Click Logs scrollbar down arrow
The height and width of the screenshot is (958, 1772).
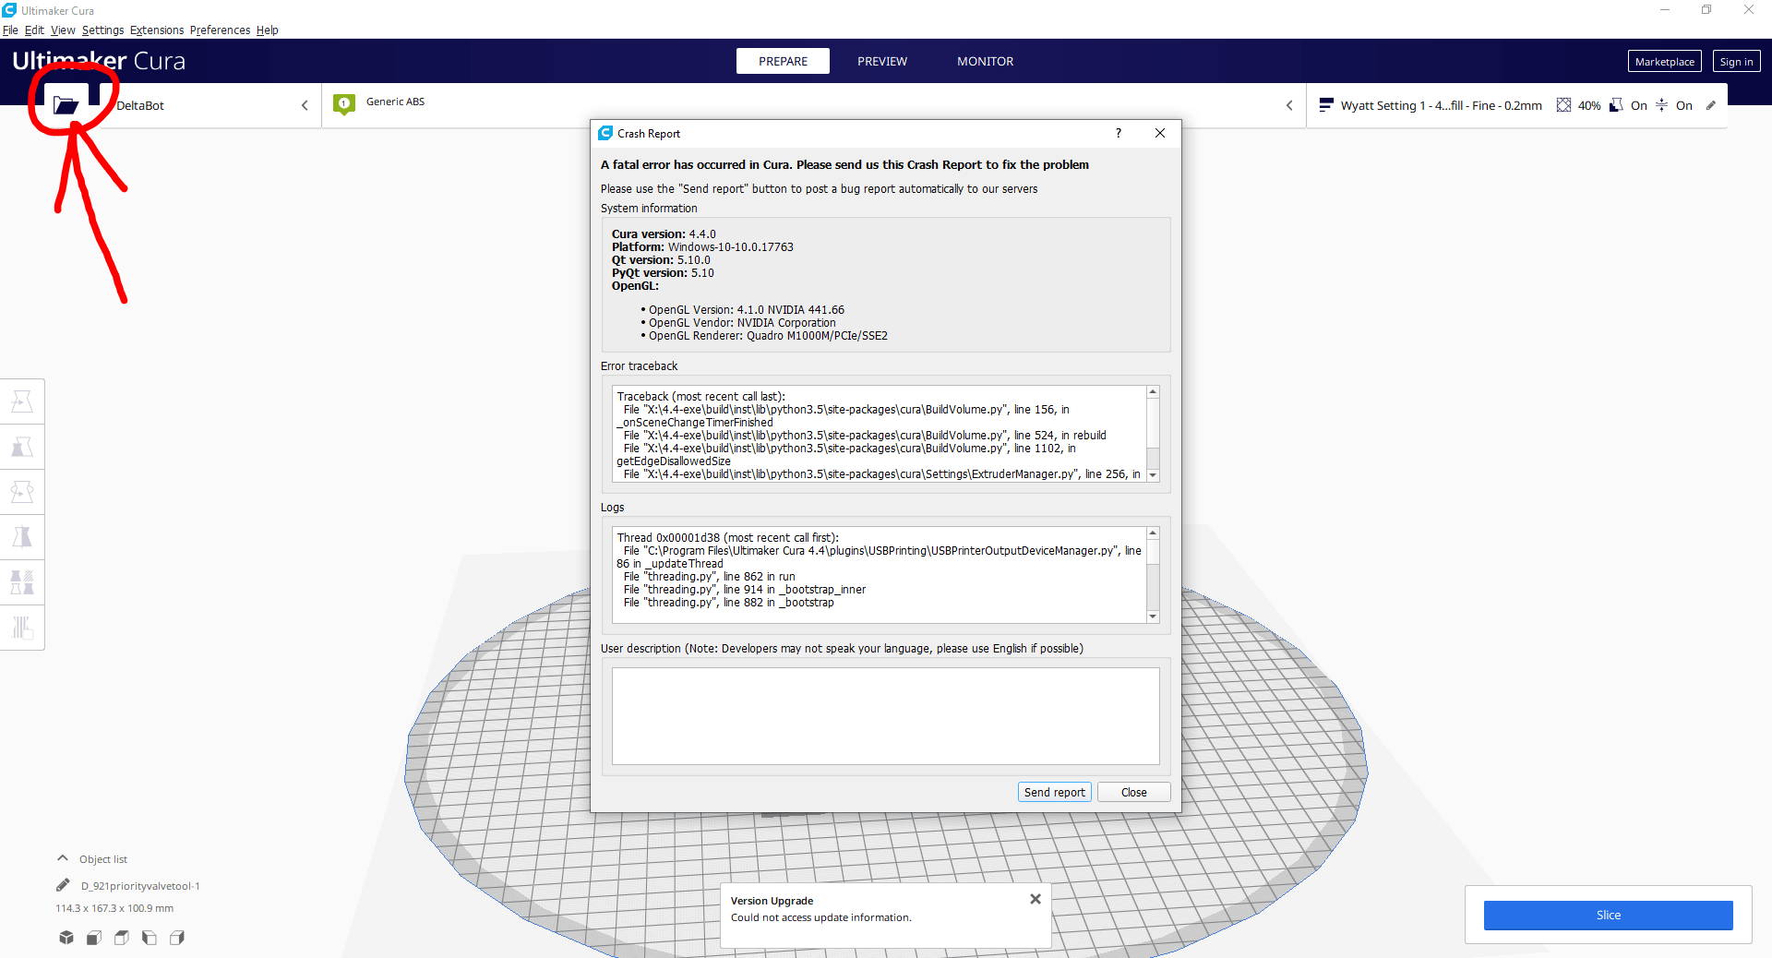click(x=1153, y=616)
